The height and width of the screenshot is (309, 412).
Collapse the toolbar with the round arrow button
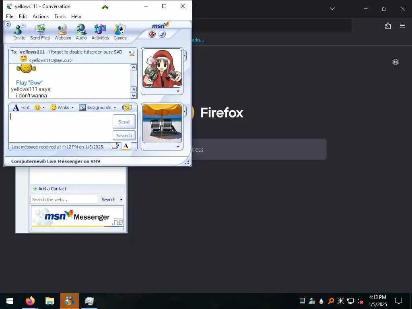tap(8, 25)
